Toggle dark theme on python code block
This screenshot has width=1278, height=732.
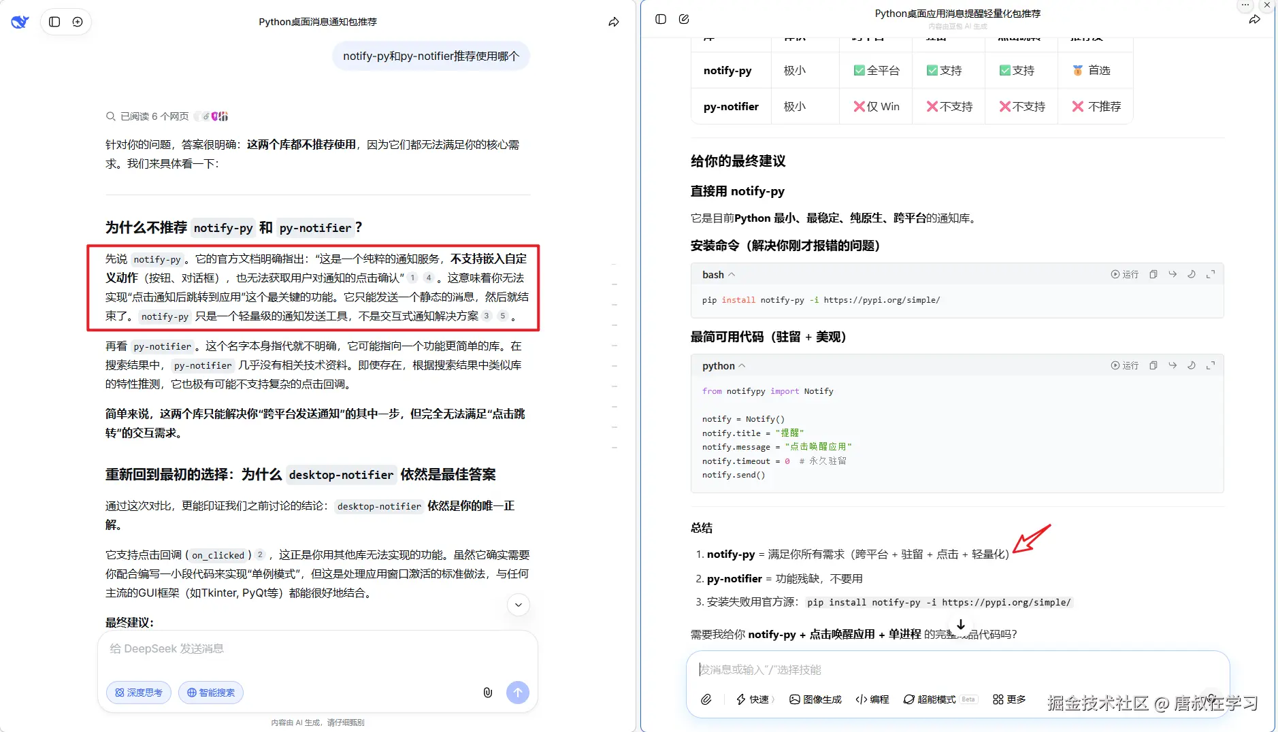click(1192, 365)
